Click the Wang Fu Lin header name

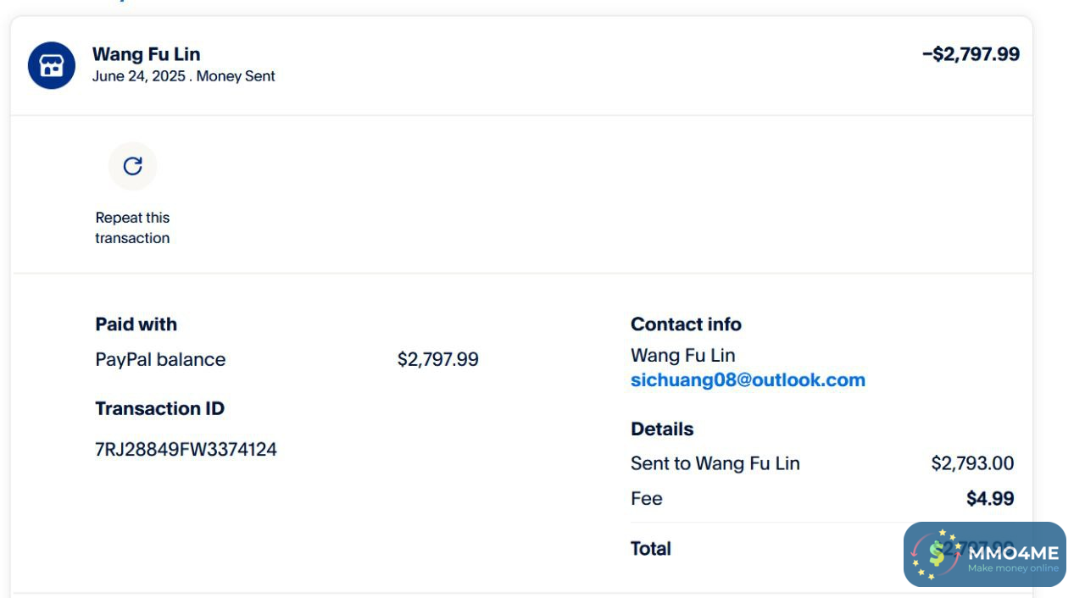(x=146, y=54)
